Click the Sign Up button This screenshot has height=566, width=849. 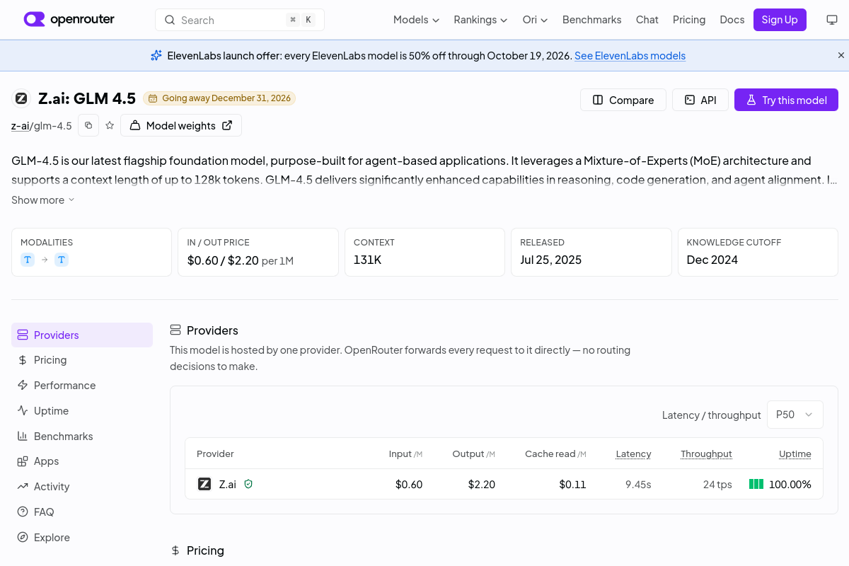780,20
